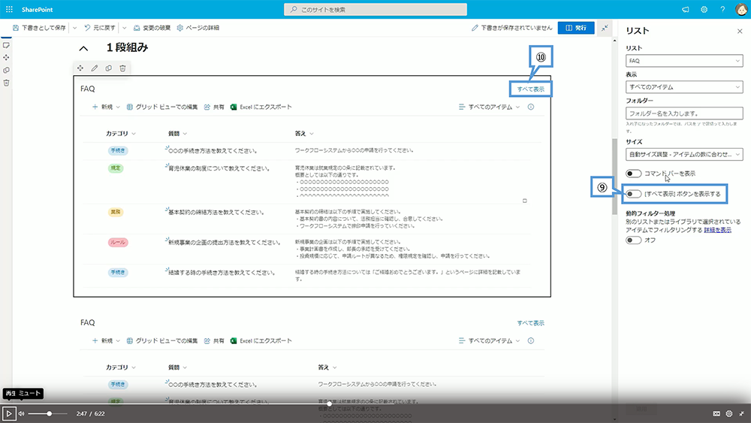Viewport: 751px width, 423px height.
Task: Open すべてのアイテム view selector in first FAQ
Action: pyautogui.click(x=489, y=107)
